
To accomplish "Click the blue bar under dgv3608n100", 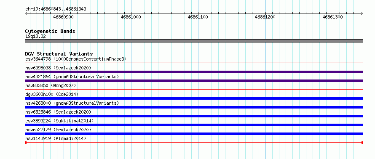I will click(x=194, y=98).
